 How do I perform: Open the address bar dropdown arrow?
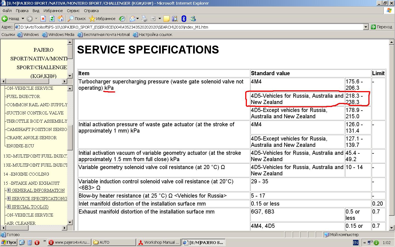(366, 27)
